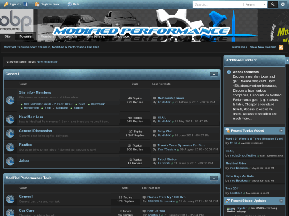Click the Jokes forum status icon
The image size is (289, 216).
point(10,161)
